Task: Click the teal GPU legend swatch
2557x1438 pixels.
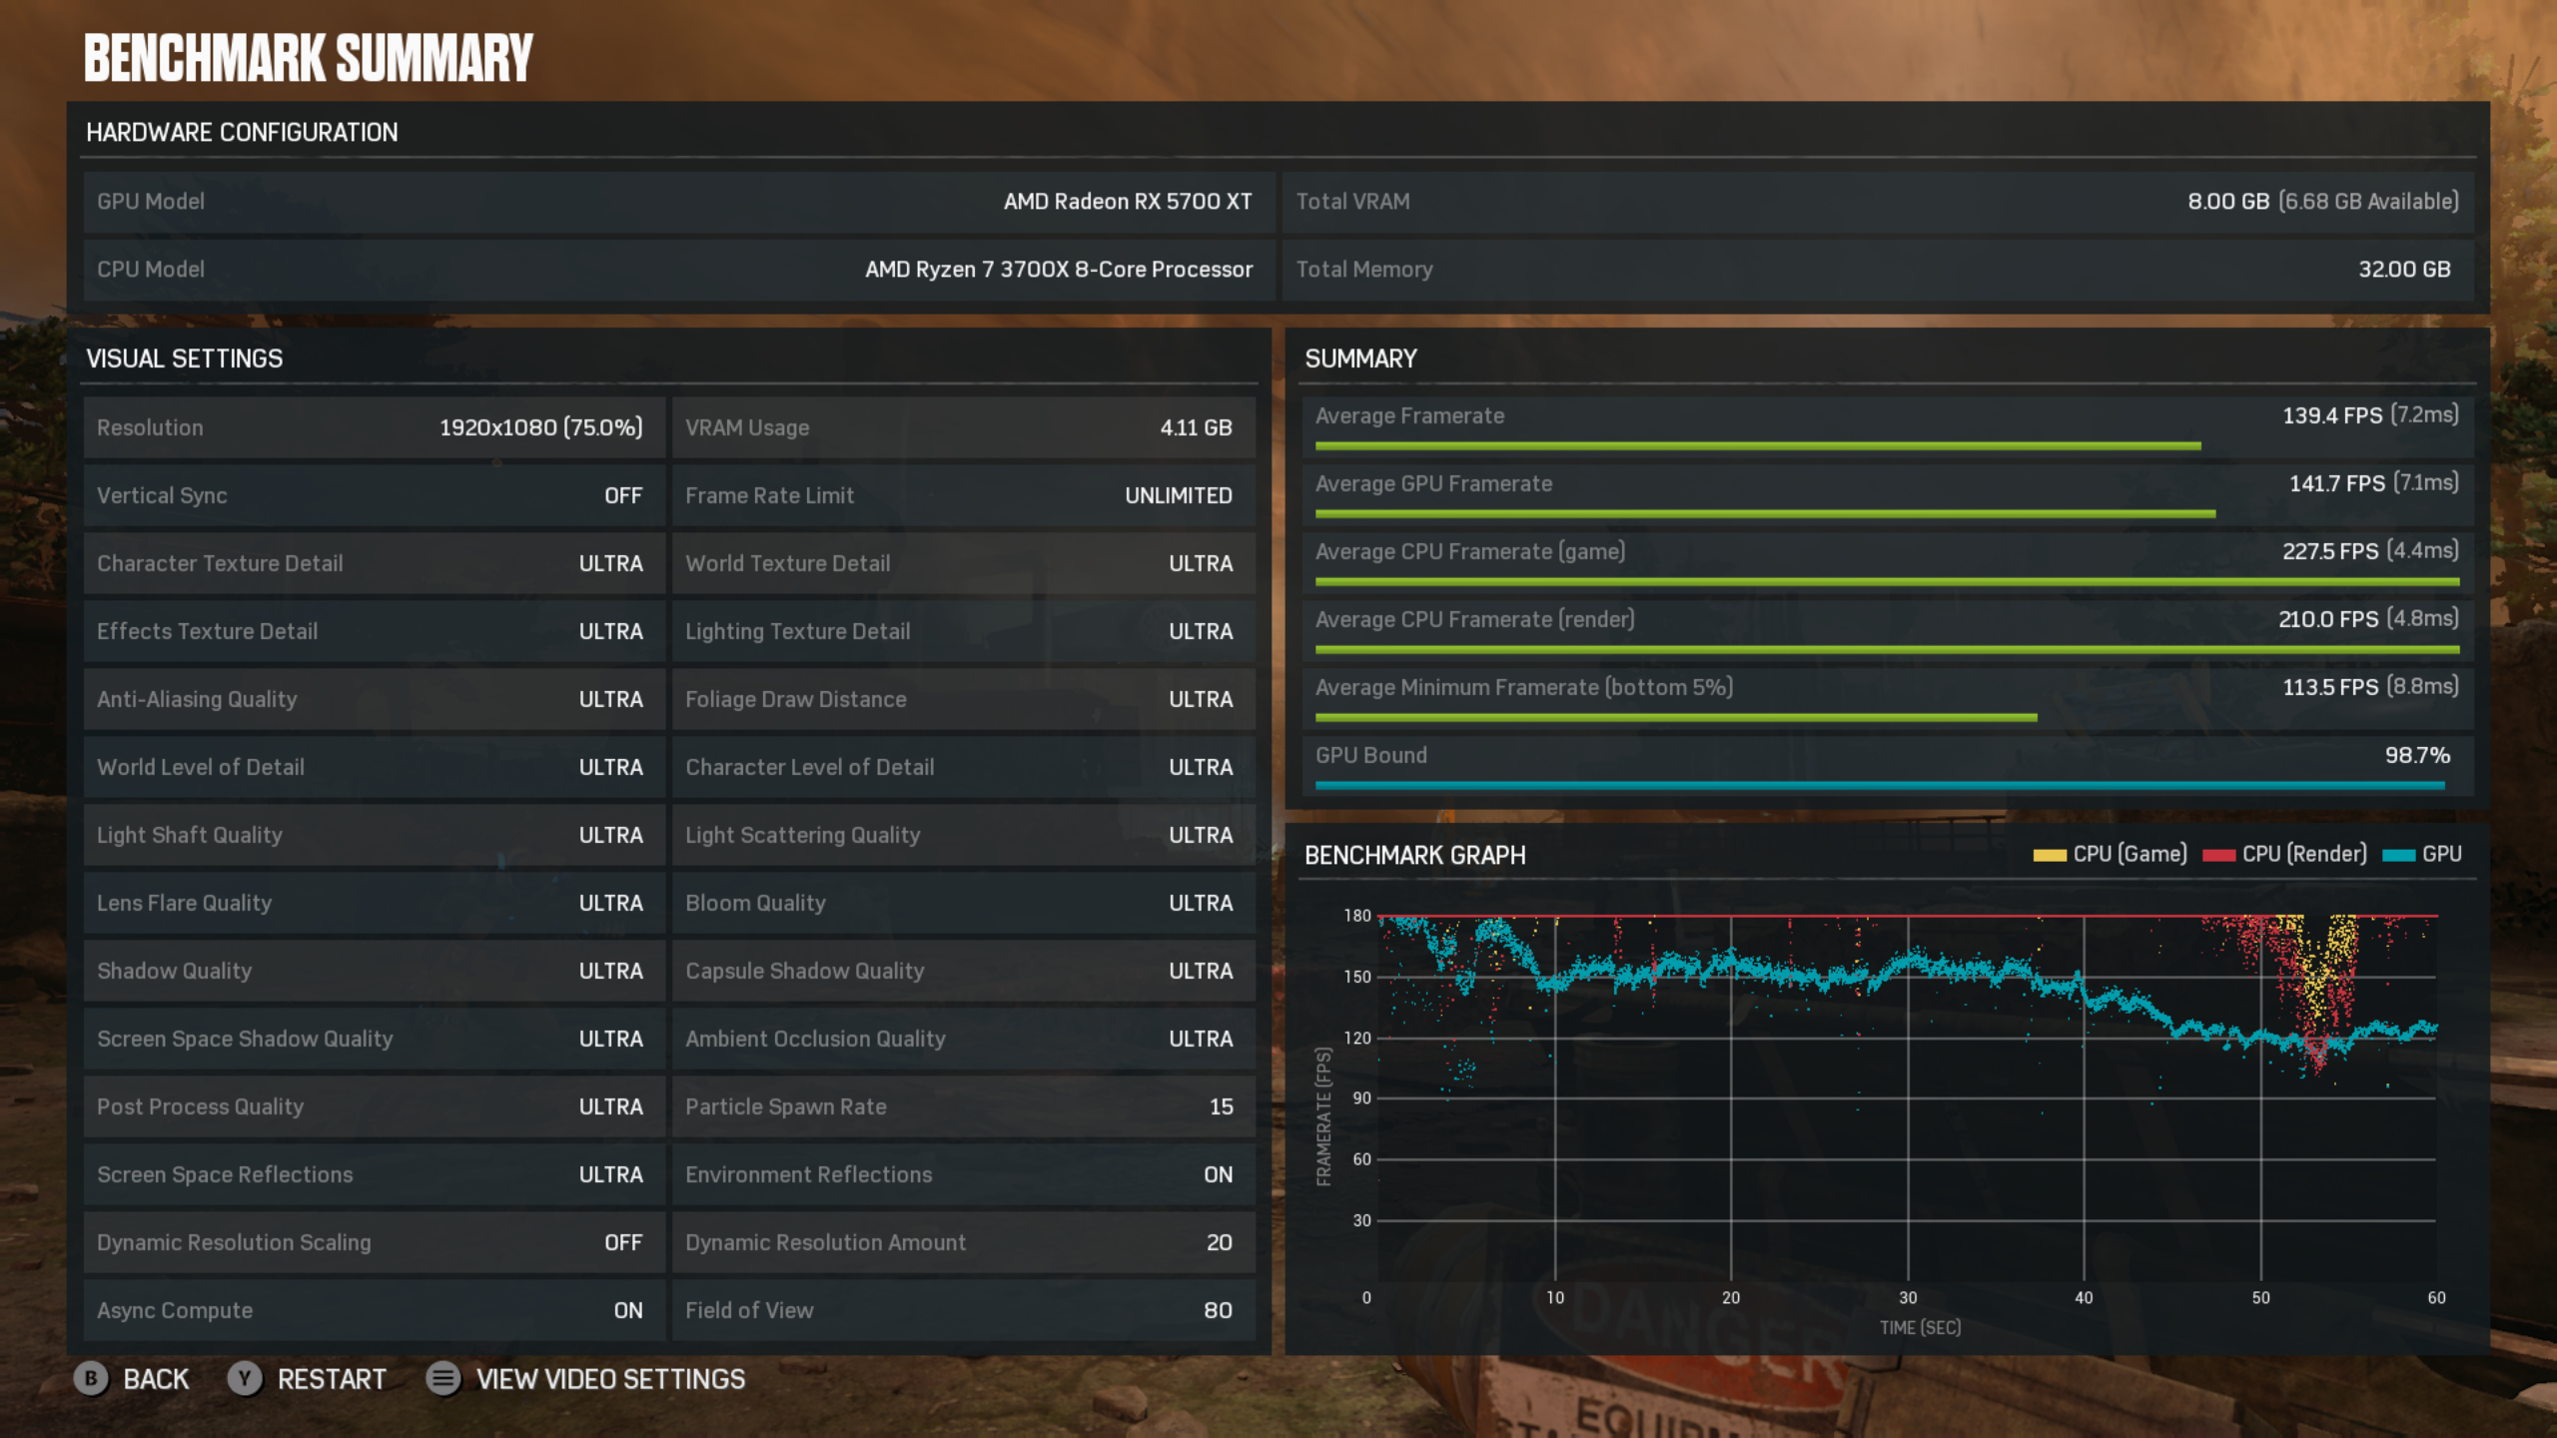Action: pos(2398,855)
